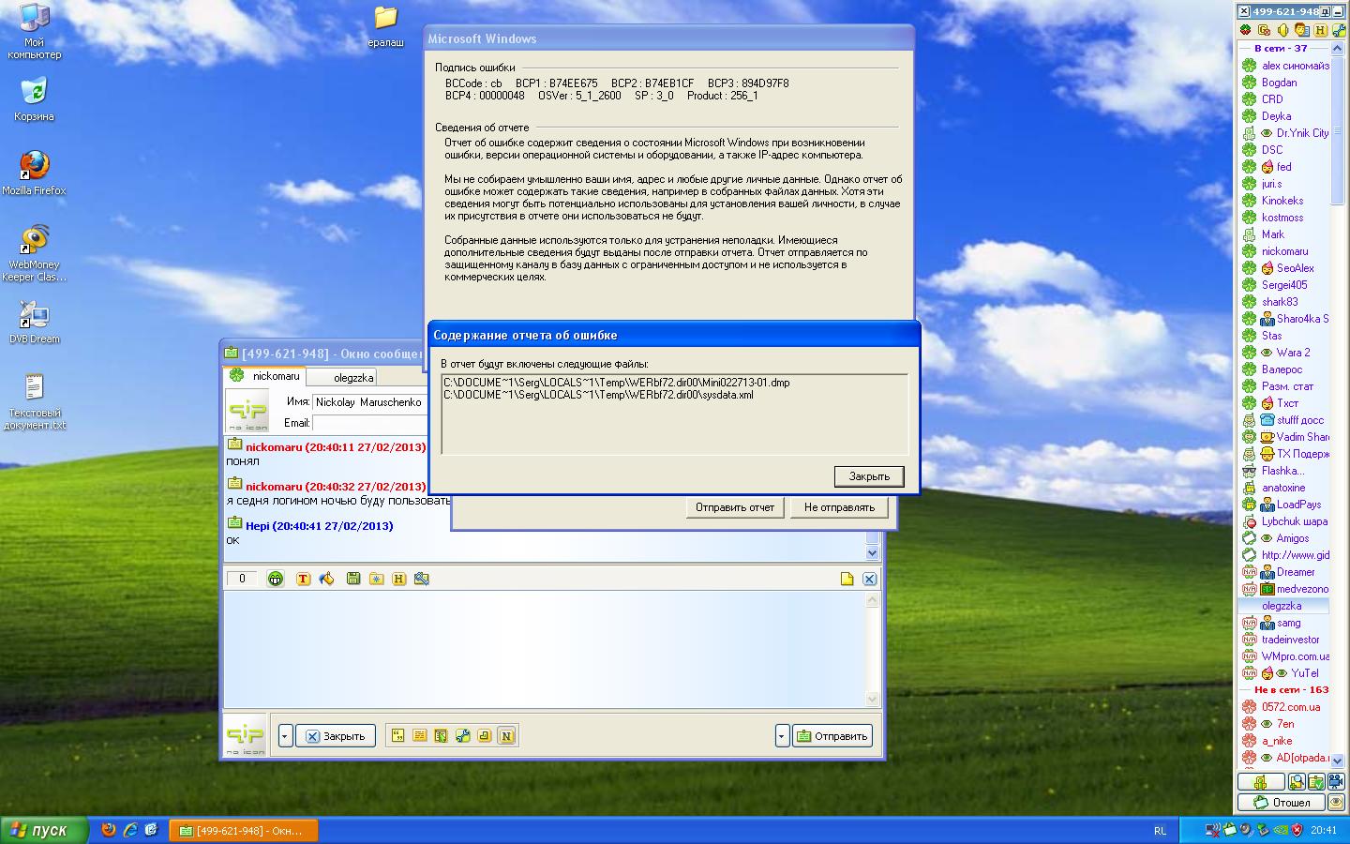Open the DVB Dream desktop icon
This screenshot has height=844, width=1350.
point(35,322)
